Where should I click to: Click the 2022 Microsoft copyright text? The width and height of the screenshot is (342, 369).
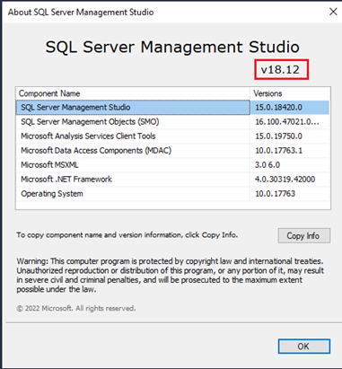(76, 308)
